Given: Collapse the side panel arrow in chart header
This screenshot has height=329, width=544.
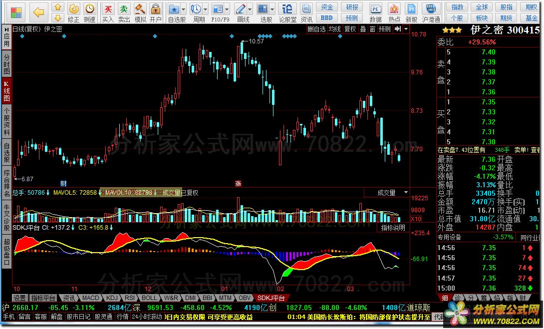Looking at the screenshot, I should pyautogui.click(x=398, y=29).
